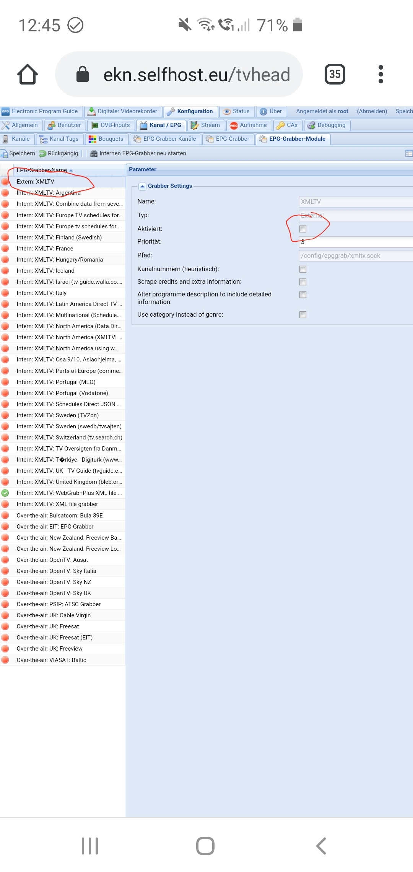Screen dimensions: 413x872
Task: Click the green enabled icon for WebGrab+Plus
Action: [5, 493]
